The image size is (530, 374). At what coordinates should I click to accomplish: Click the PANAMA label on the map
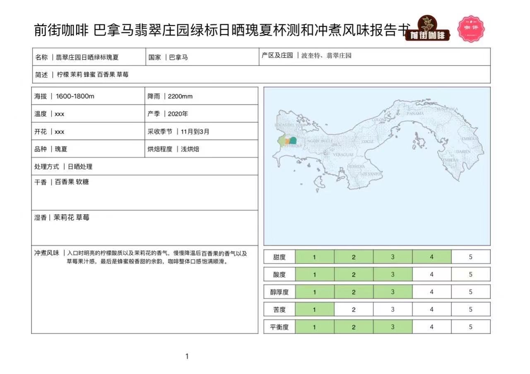tap(415, 113)
